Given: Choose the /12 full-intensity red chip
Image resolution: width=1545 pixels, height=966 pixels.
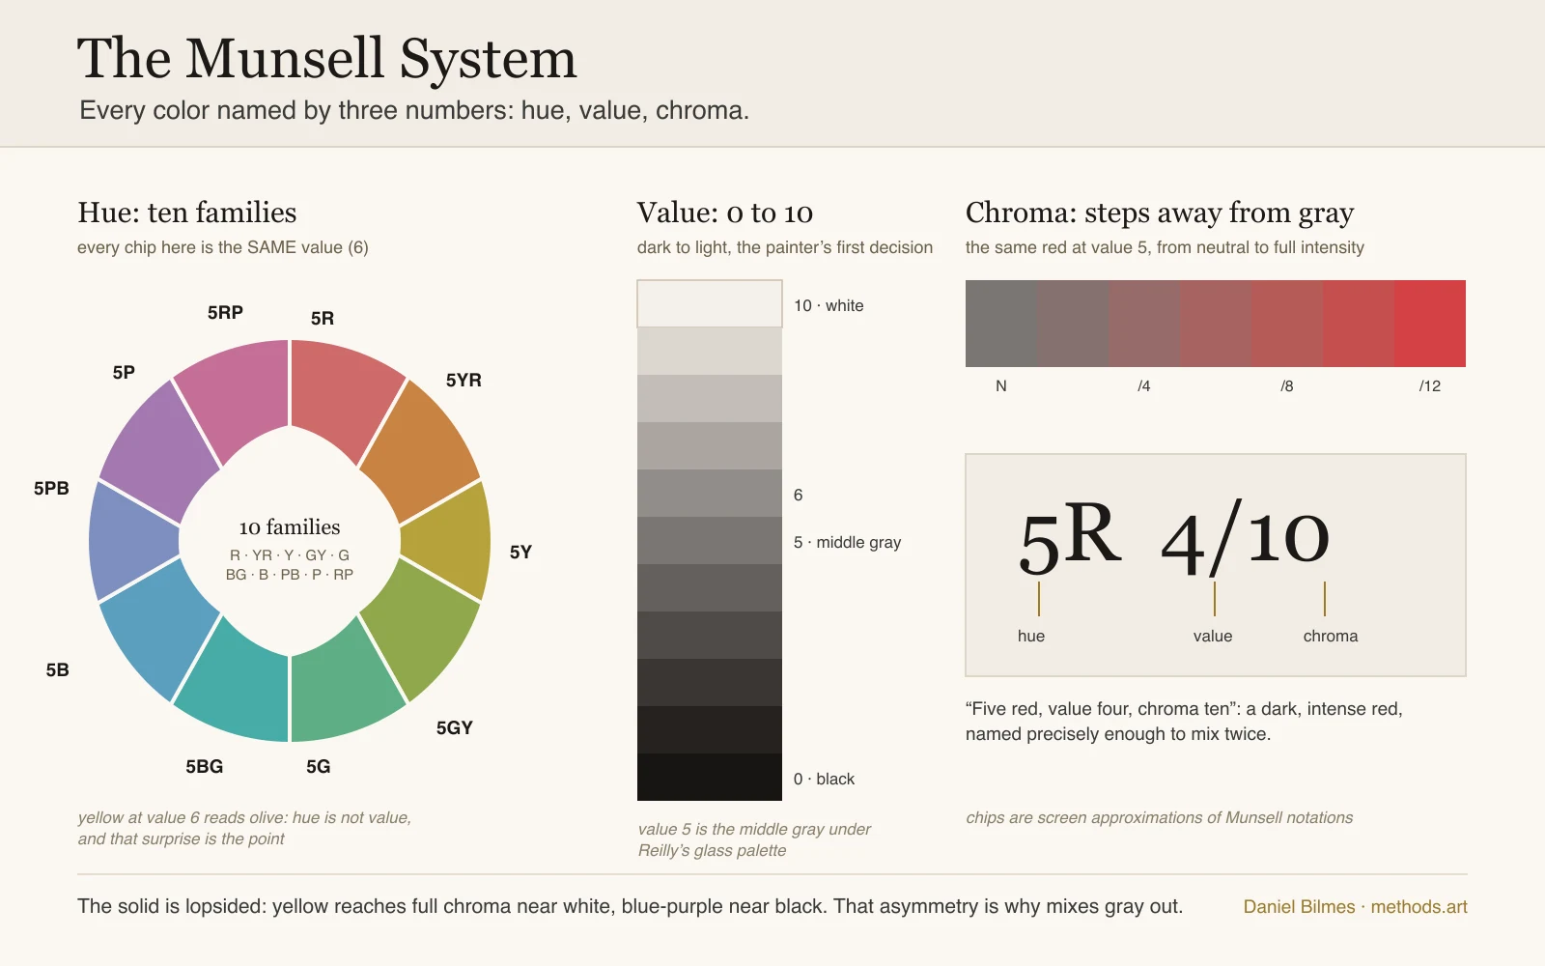Looking at the screenshot, I should point(1430,324).
